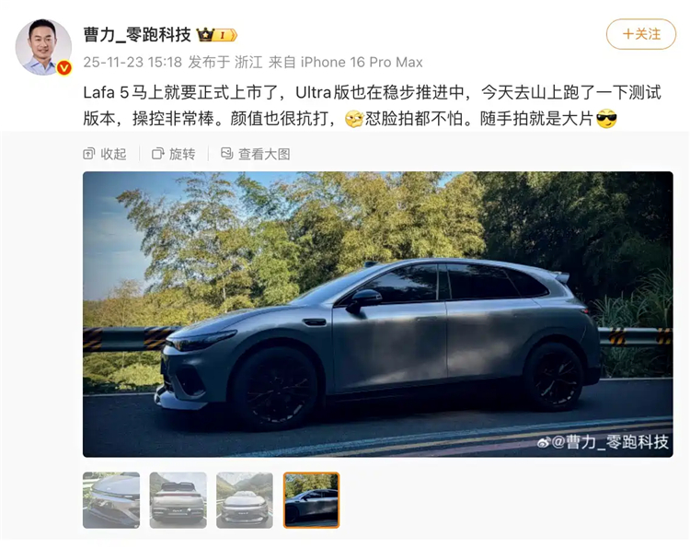Viewport: 690px width, 549px height.
Task: Click the post timestamp 25-11-23 15:18
Action: (x=132, y=62)
